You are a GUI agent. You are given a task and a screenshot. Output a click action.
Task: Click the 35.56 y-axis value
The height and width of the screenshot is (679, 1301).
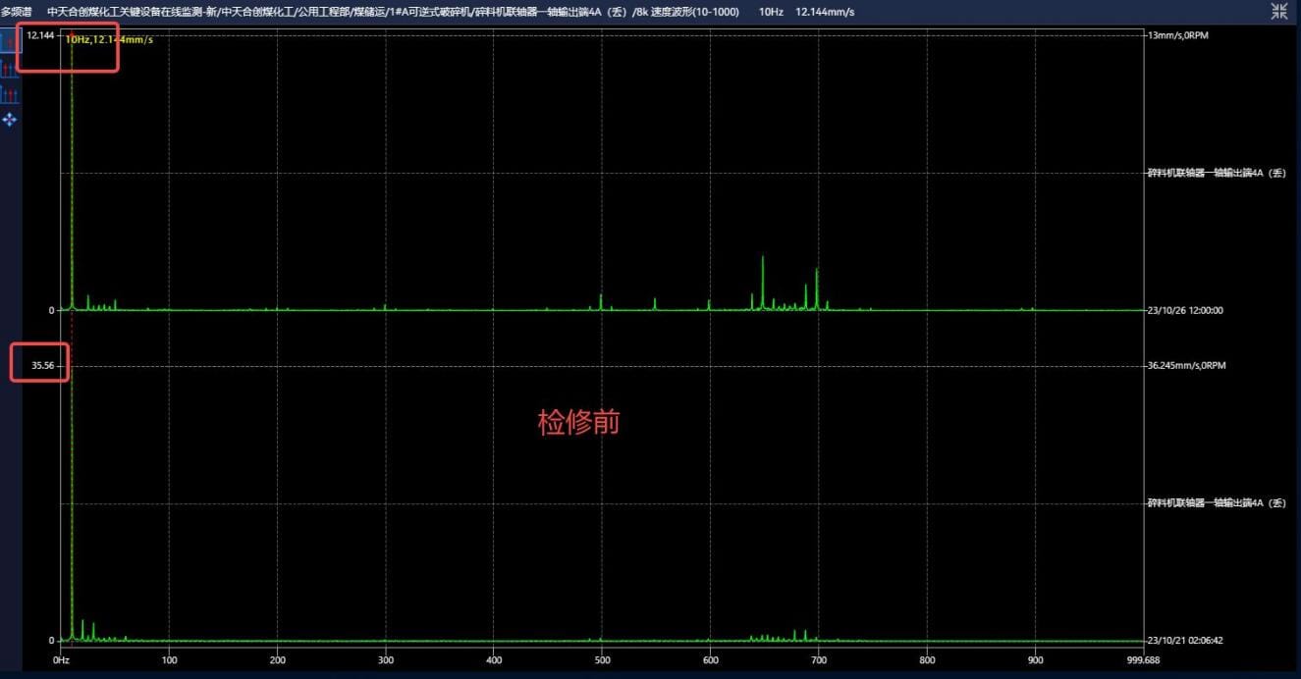pos(42,366)
